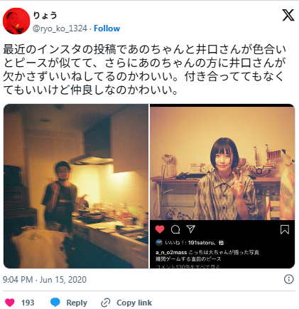
Task: Open the tweet info circle icon
Action: pos(288,279)
